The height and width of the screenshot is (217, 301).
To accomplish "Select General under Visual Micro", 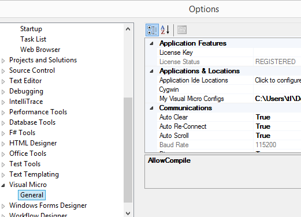I will 32,195.
